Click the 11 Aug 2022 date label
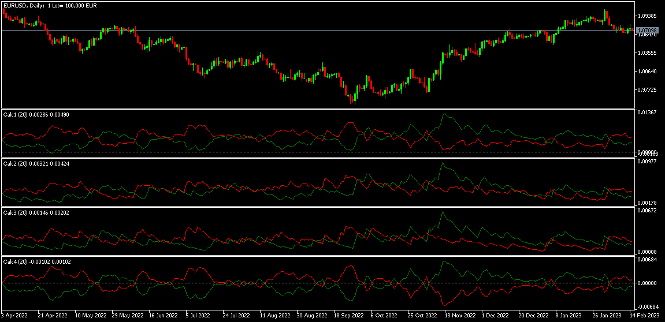Image resolution: width=665 pixels, height=322 pixels. pos(274,316)
